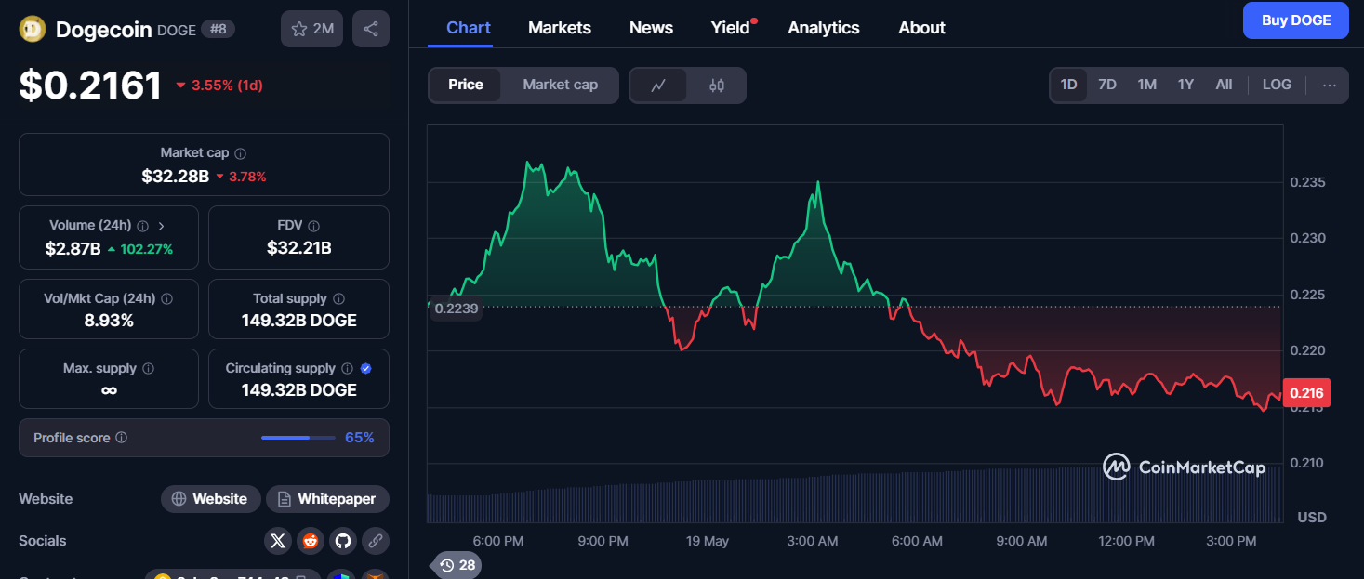Set chart range to 1M
This screenshot has width=1364, height=579.
tap(1146, 85)
